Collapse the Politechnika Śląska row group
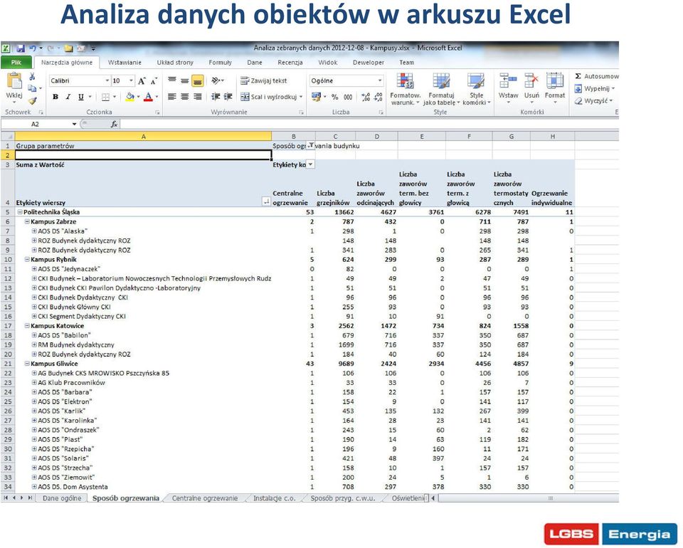 [x=20, y=212]
